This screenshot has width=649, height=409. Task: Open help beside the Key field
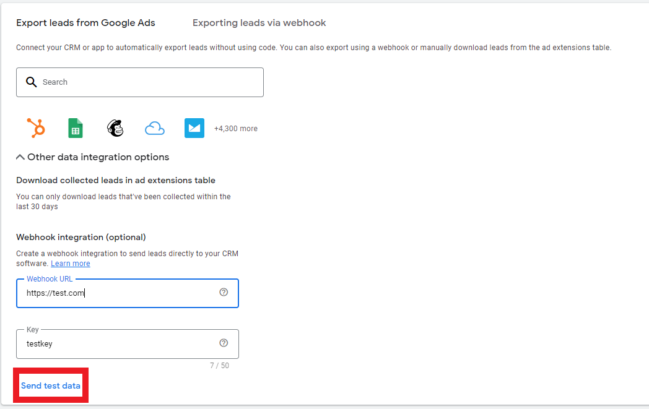pos(224,343)
